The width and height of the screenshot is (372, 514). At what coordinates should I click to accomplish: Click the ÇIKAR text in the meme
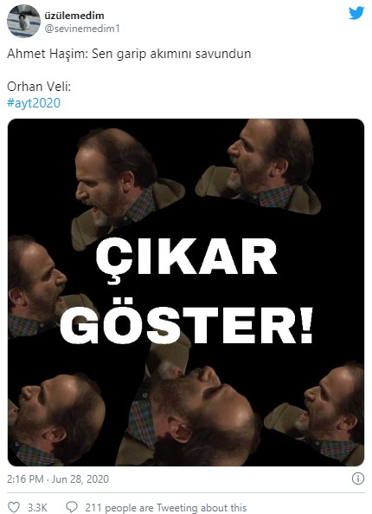pyautogui.click(x=186, y=259)
